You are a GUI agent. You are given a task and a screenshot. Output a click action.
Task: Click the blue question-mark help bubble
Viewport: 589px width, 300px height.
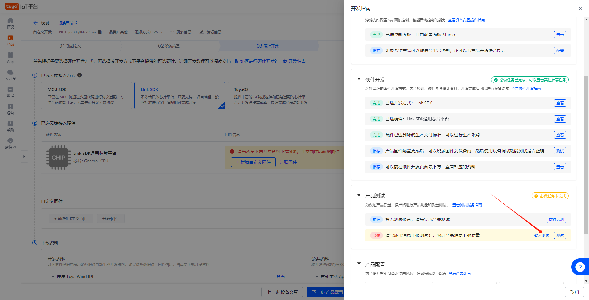(x=580, y=267)
